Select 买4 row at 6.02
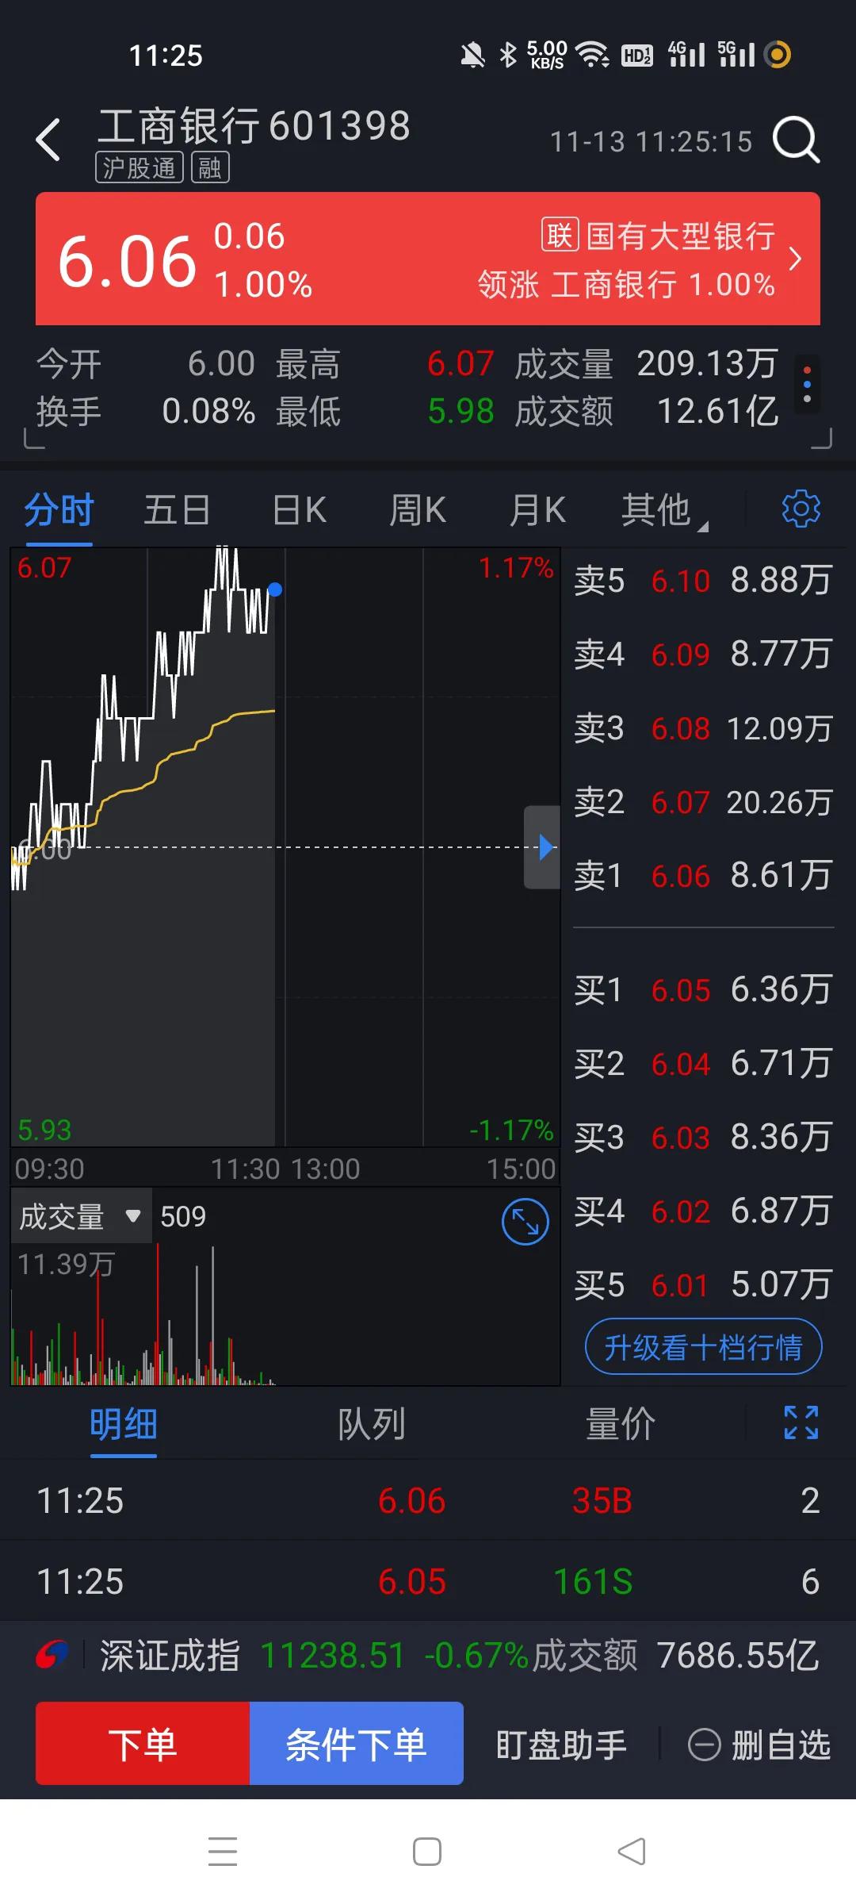 pos(703,1211)
